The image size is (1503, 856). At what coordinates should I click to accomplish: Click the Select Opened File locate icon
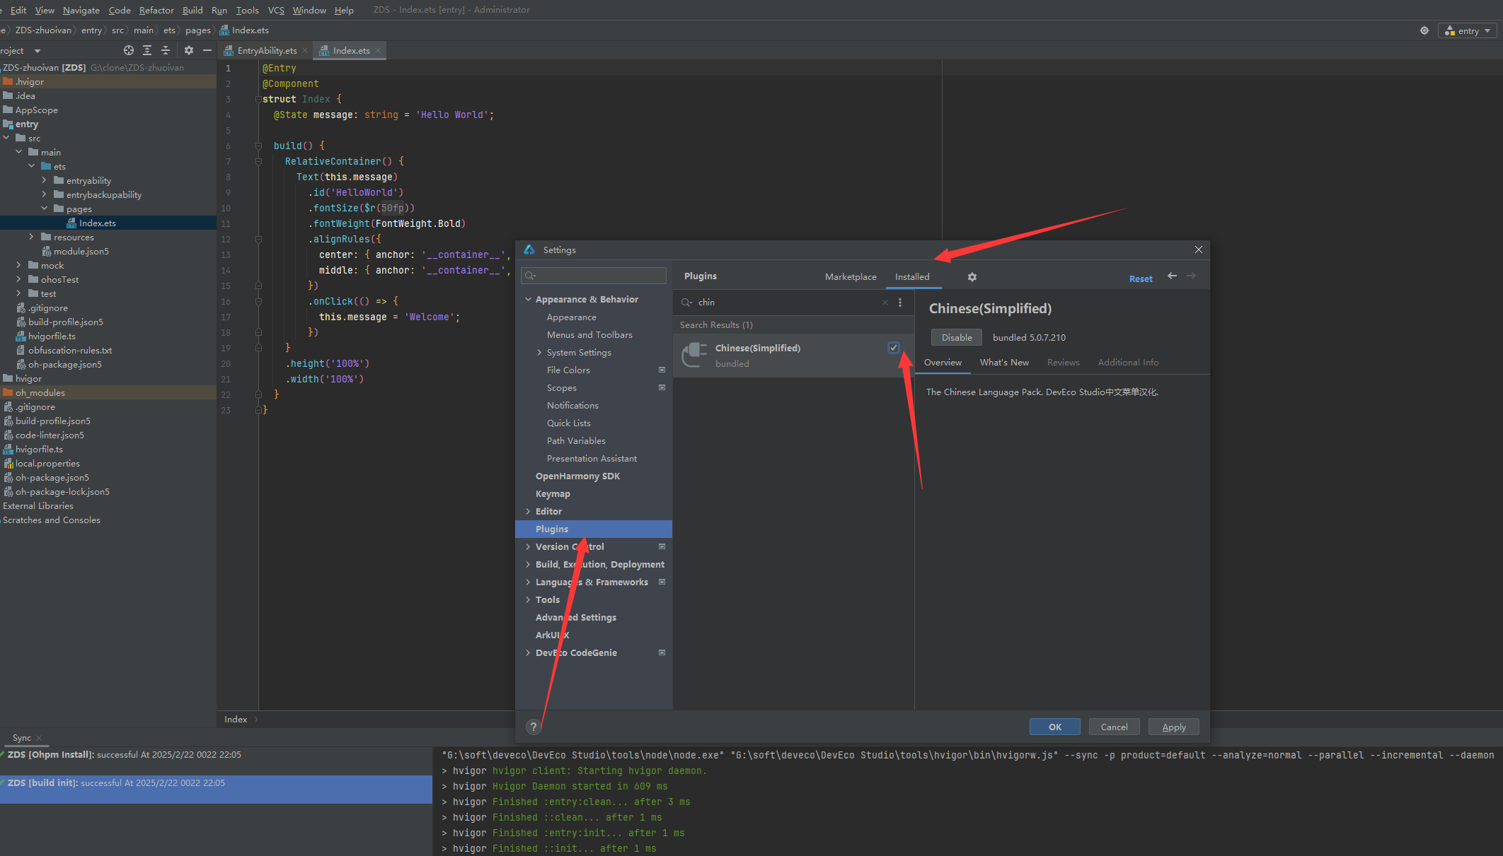129,50
